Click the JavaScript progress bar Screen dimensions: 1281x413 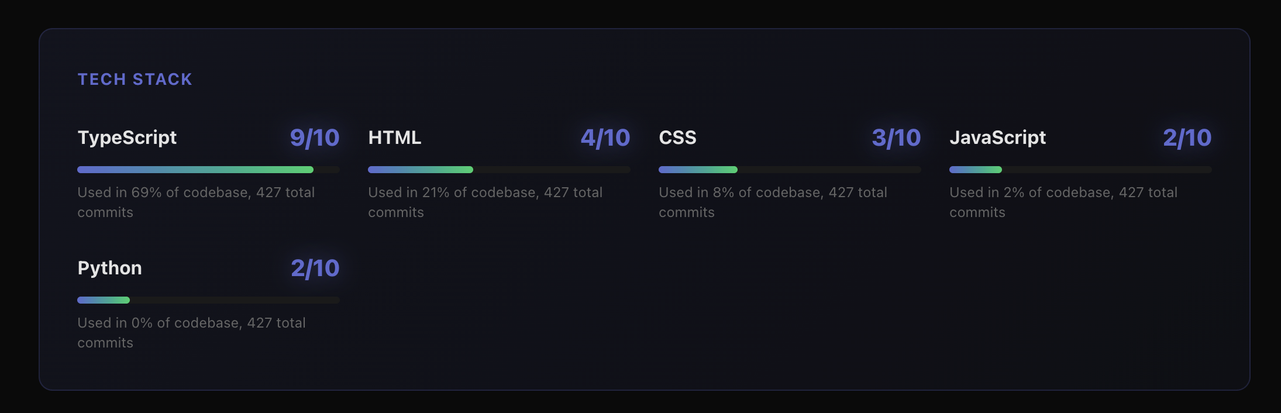click(1080, 170)
